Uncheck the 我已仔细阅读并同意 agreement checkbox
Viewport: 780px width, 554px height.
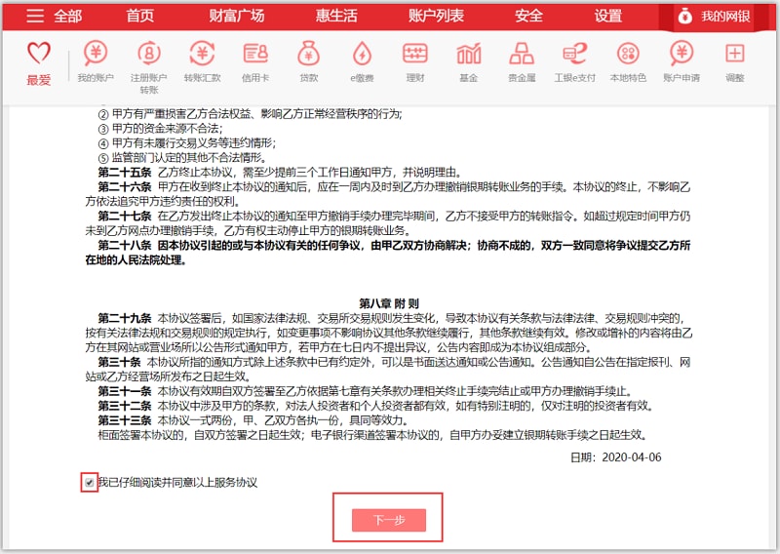pyautogui.click(x=90, y=482)
